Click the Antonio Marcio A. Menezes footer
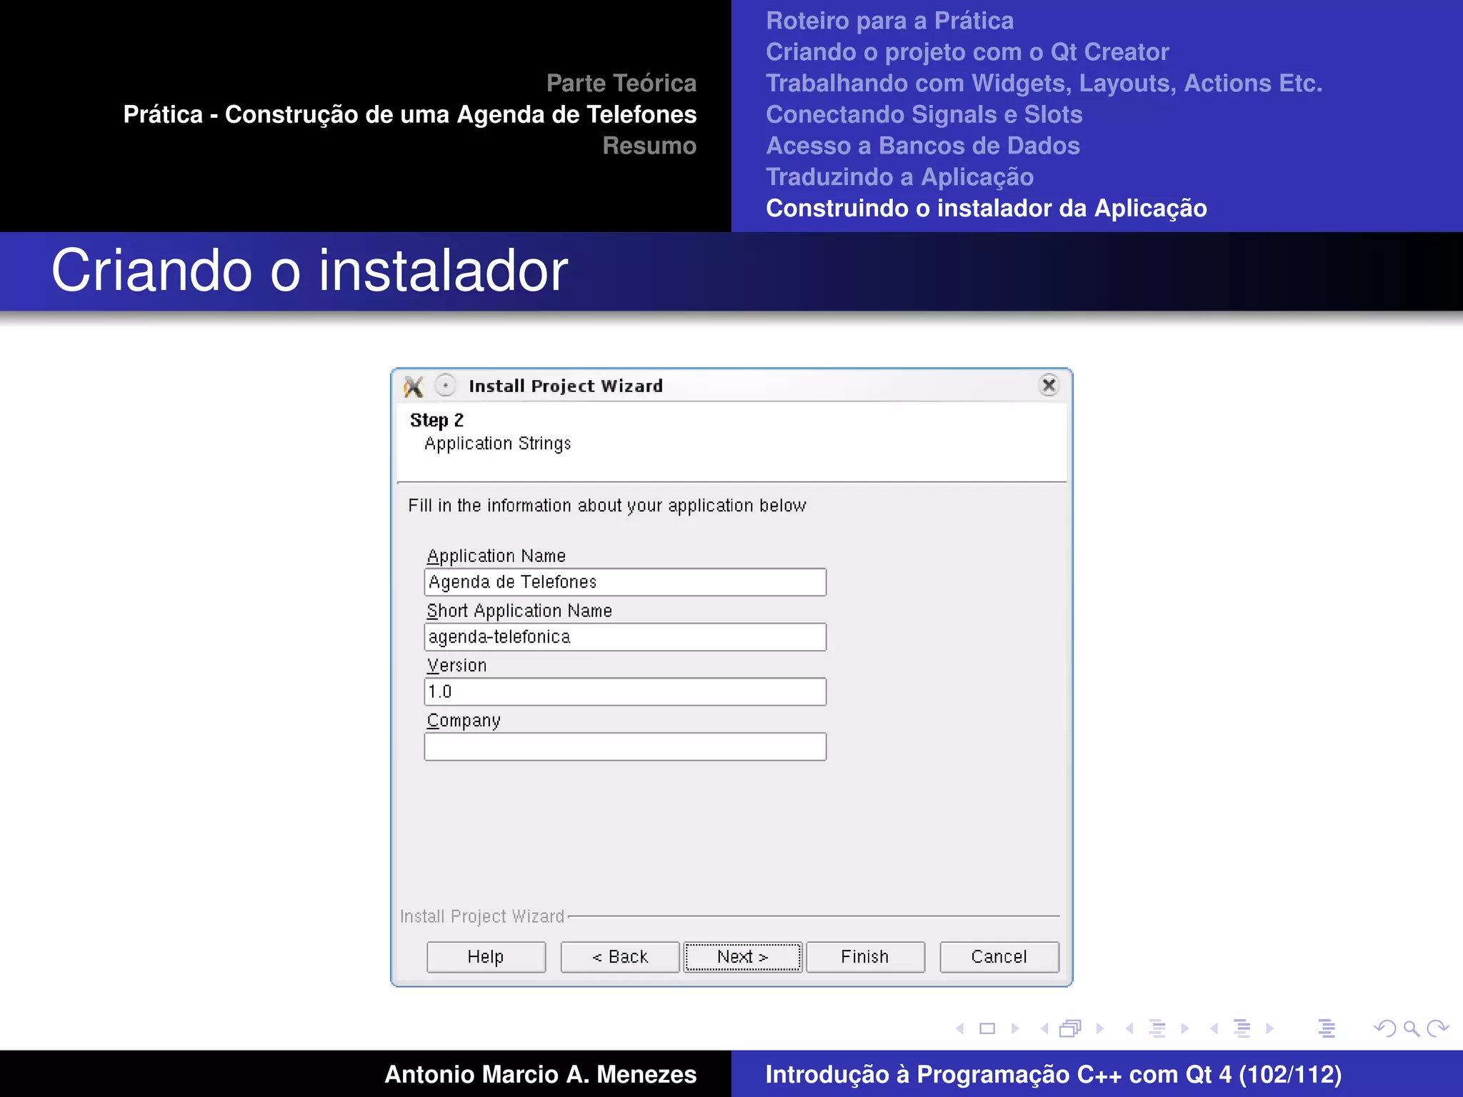The width and height of the screenshot is (1463, 1097). tap(541, 1074)
